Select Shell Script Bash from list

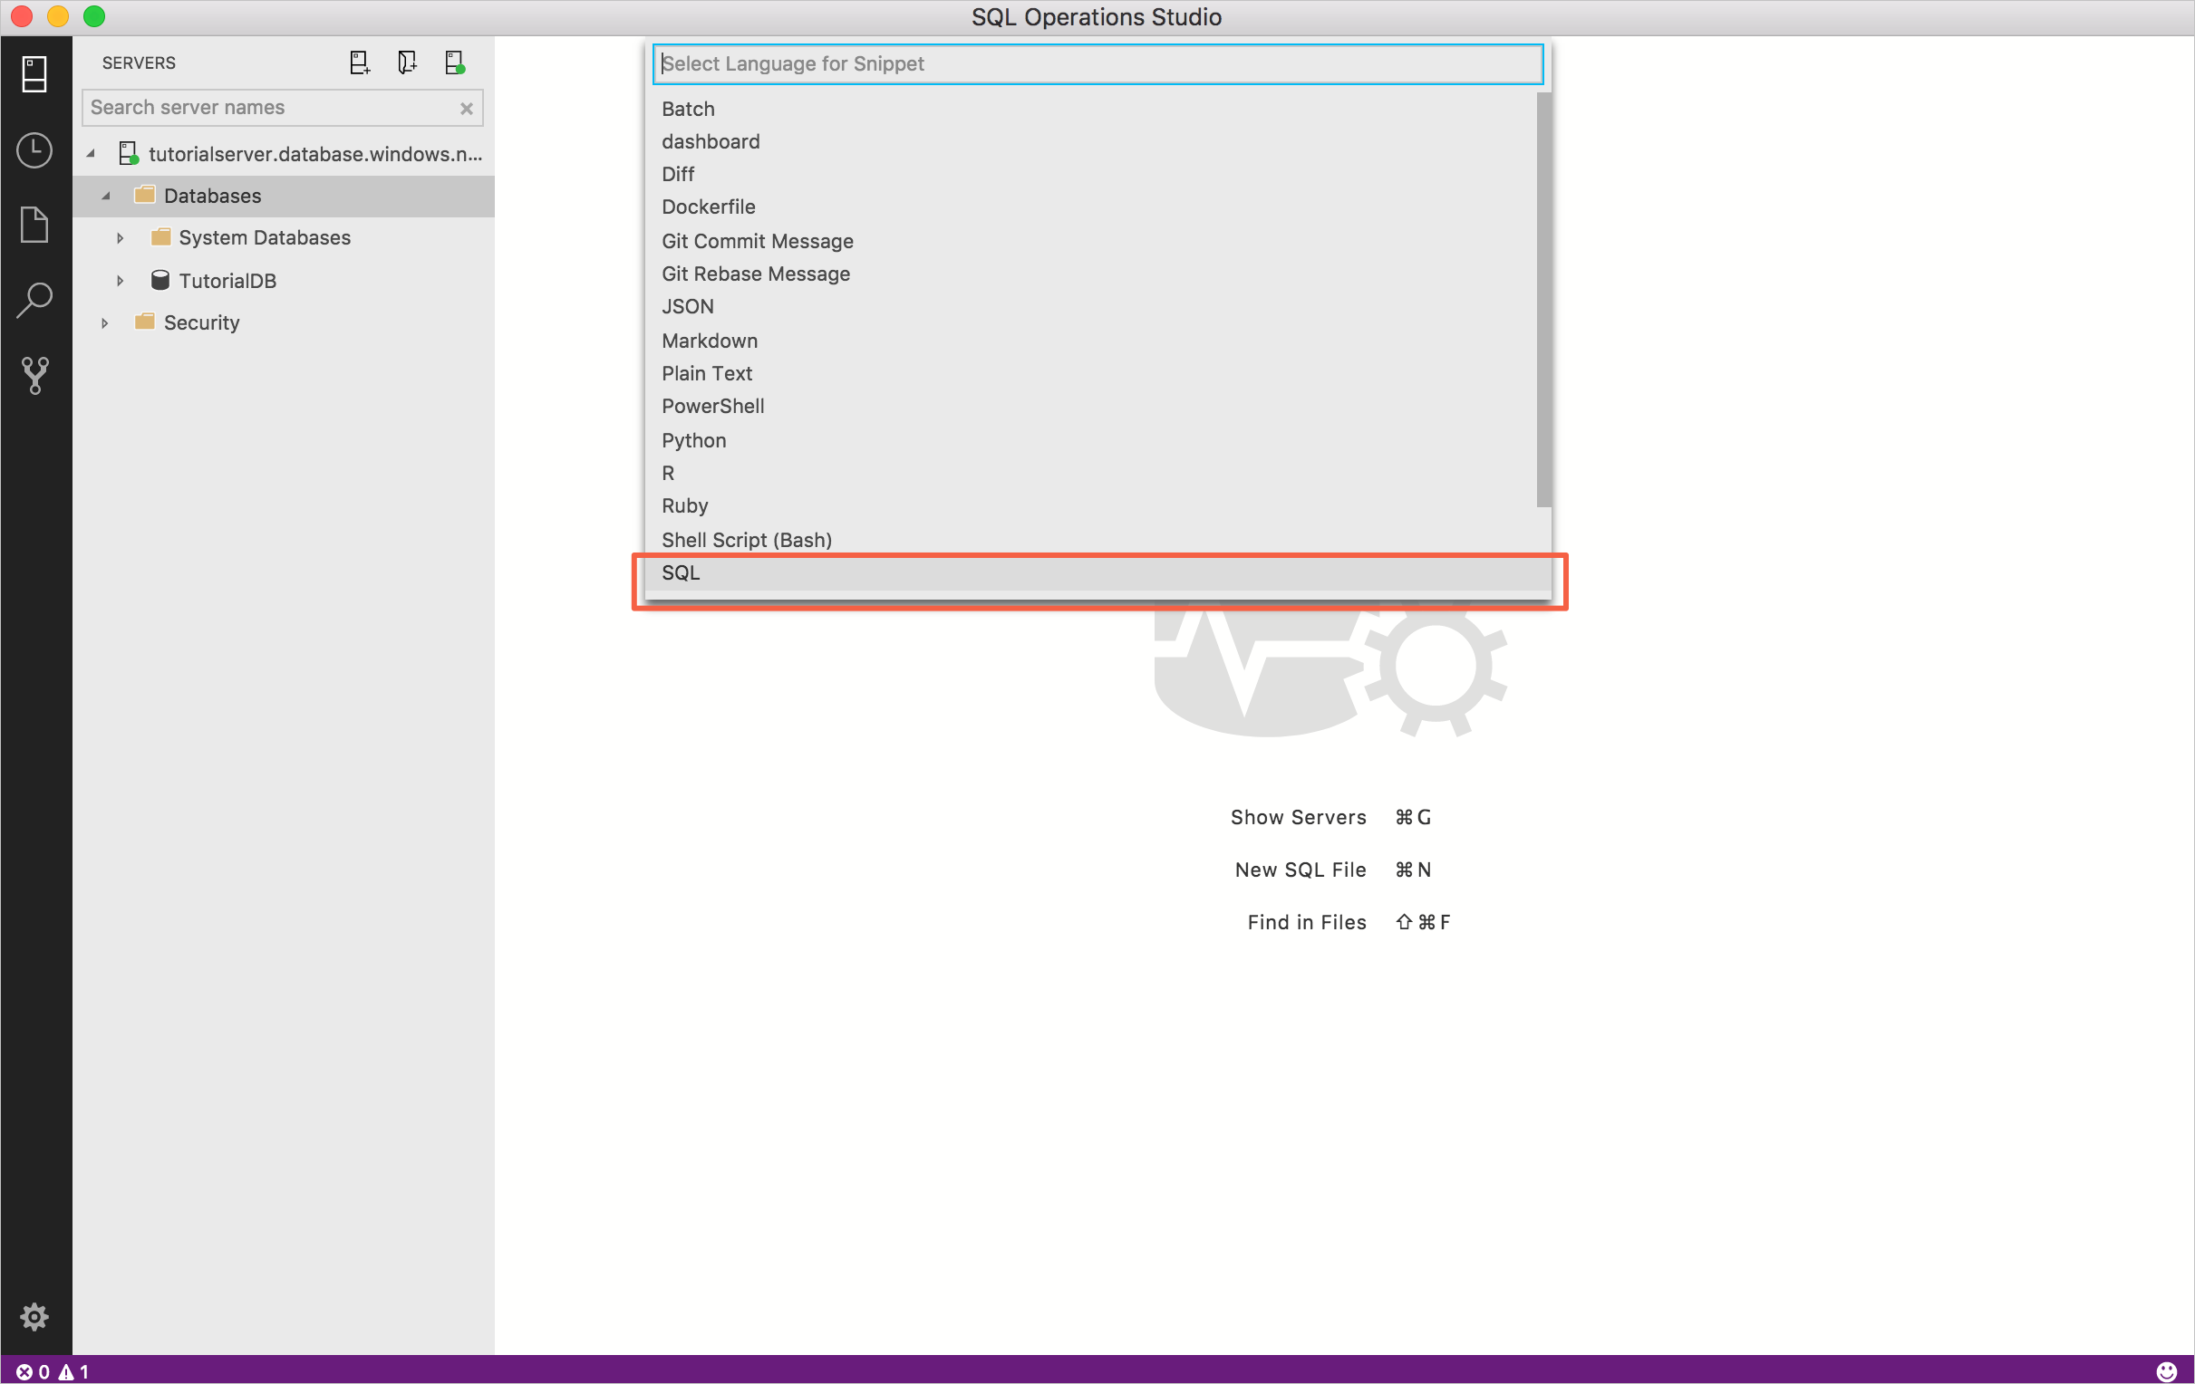coord(747,539)
